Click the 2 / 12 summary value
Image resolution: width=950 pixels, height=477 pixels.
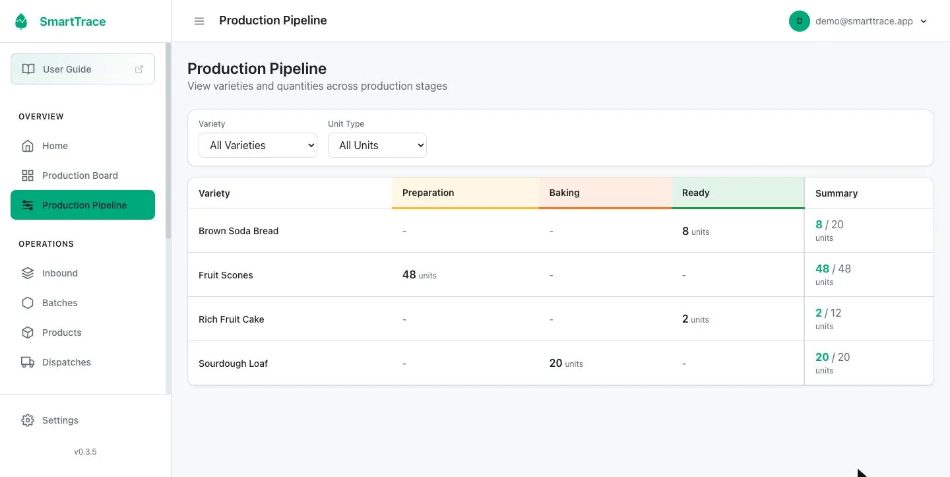coord(829,313)
